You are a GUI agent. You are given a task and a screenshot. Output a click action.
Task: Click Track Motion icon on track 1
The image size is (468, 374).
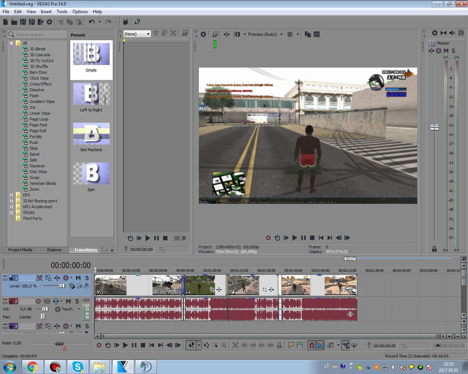click(x=48, y=278)
